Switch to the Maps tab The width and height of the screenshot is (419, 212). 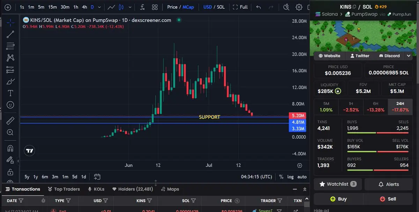(170, 189)
